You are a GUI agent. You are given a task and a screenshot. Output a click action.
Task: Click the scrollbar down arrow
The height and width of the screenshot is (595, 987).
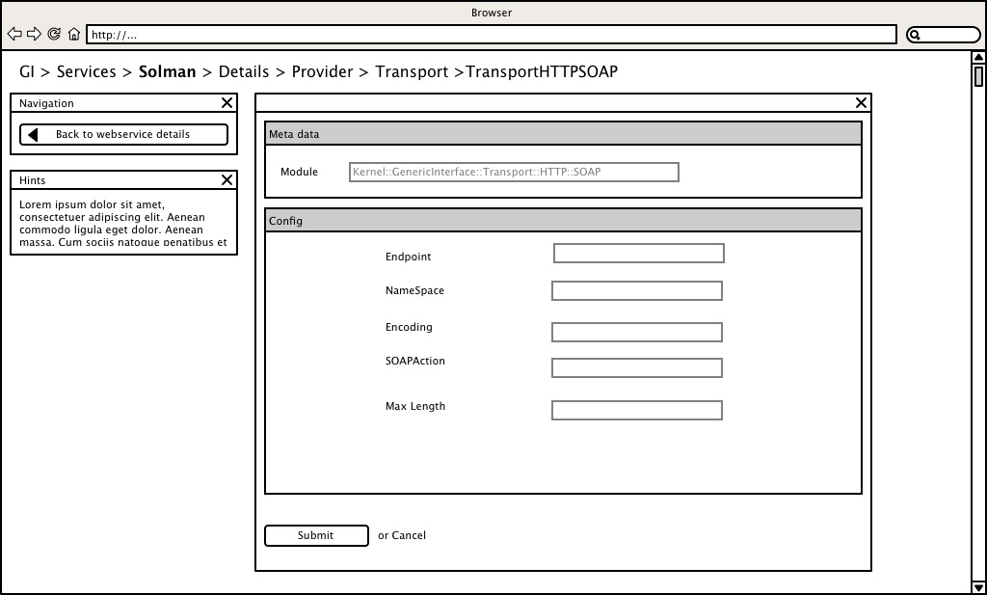click(x=978, y=586)
